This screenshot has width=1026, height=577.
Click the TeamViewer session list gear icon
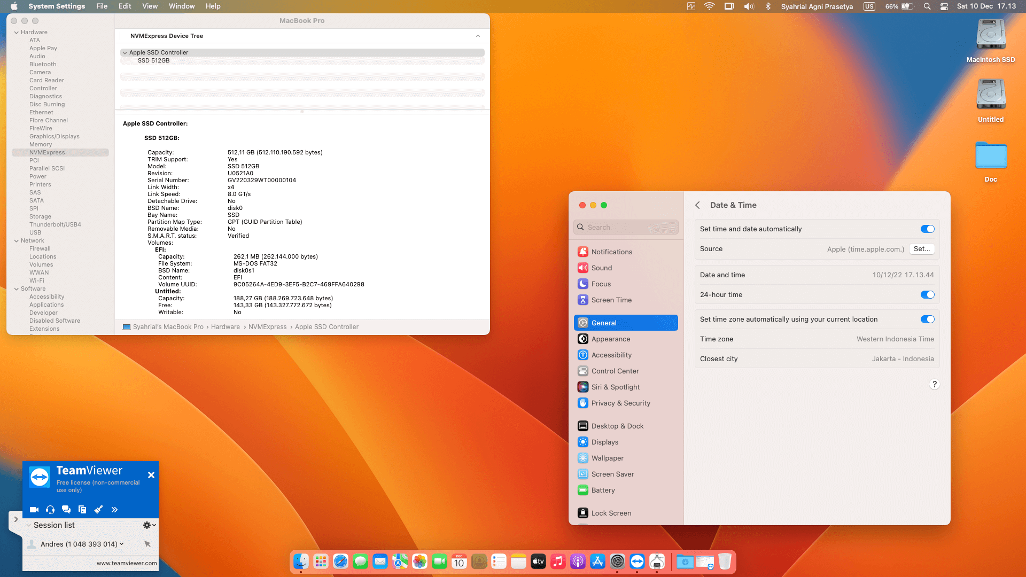tap(147, 525)
